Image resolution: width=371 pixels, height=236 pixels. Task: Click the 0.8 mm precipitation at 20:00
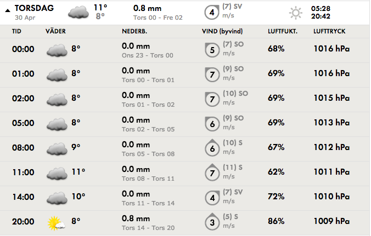(136, 218)
